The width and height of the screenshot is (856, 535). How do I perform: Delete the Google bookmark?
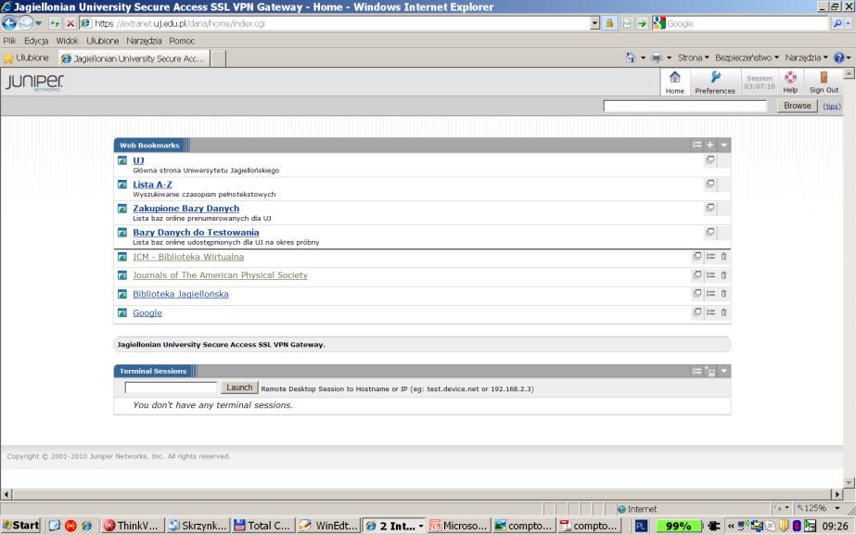point(723,312)
